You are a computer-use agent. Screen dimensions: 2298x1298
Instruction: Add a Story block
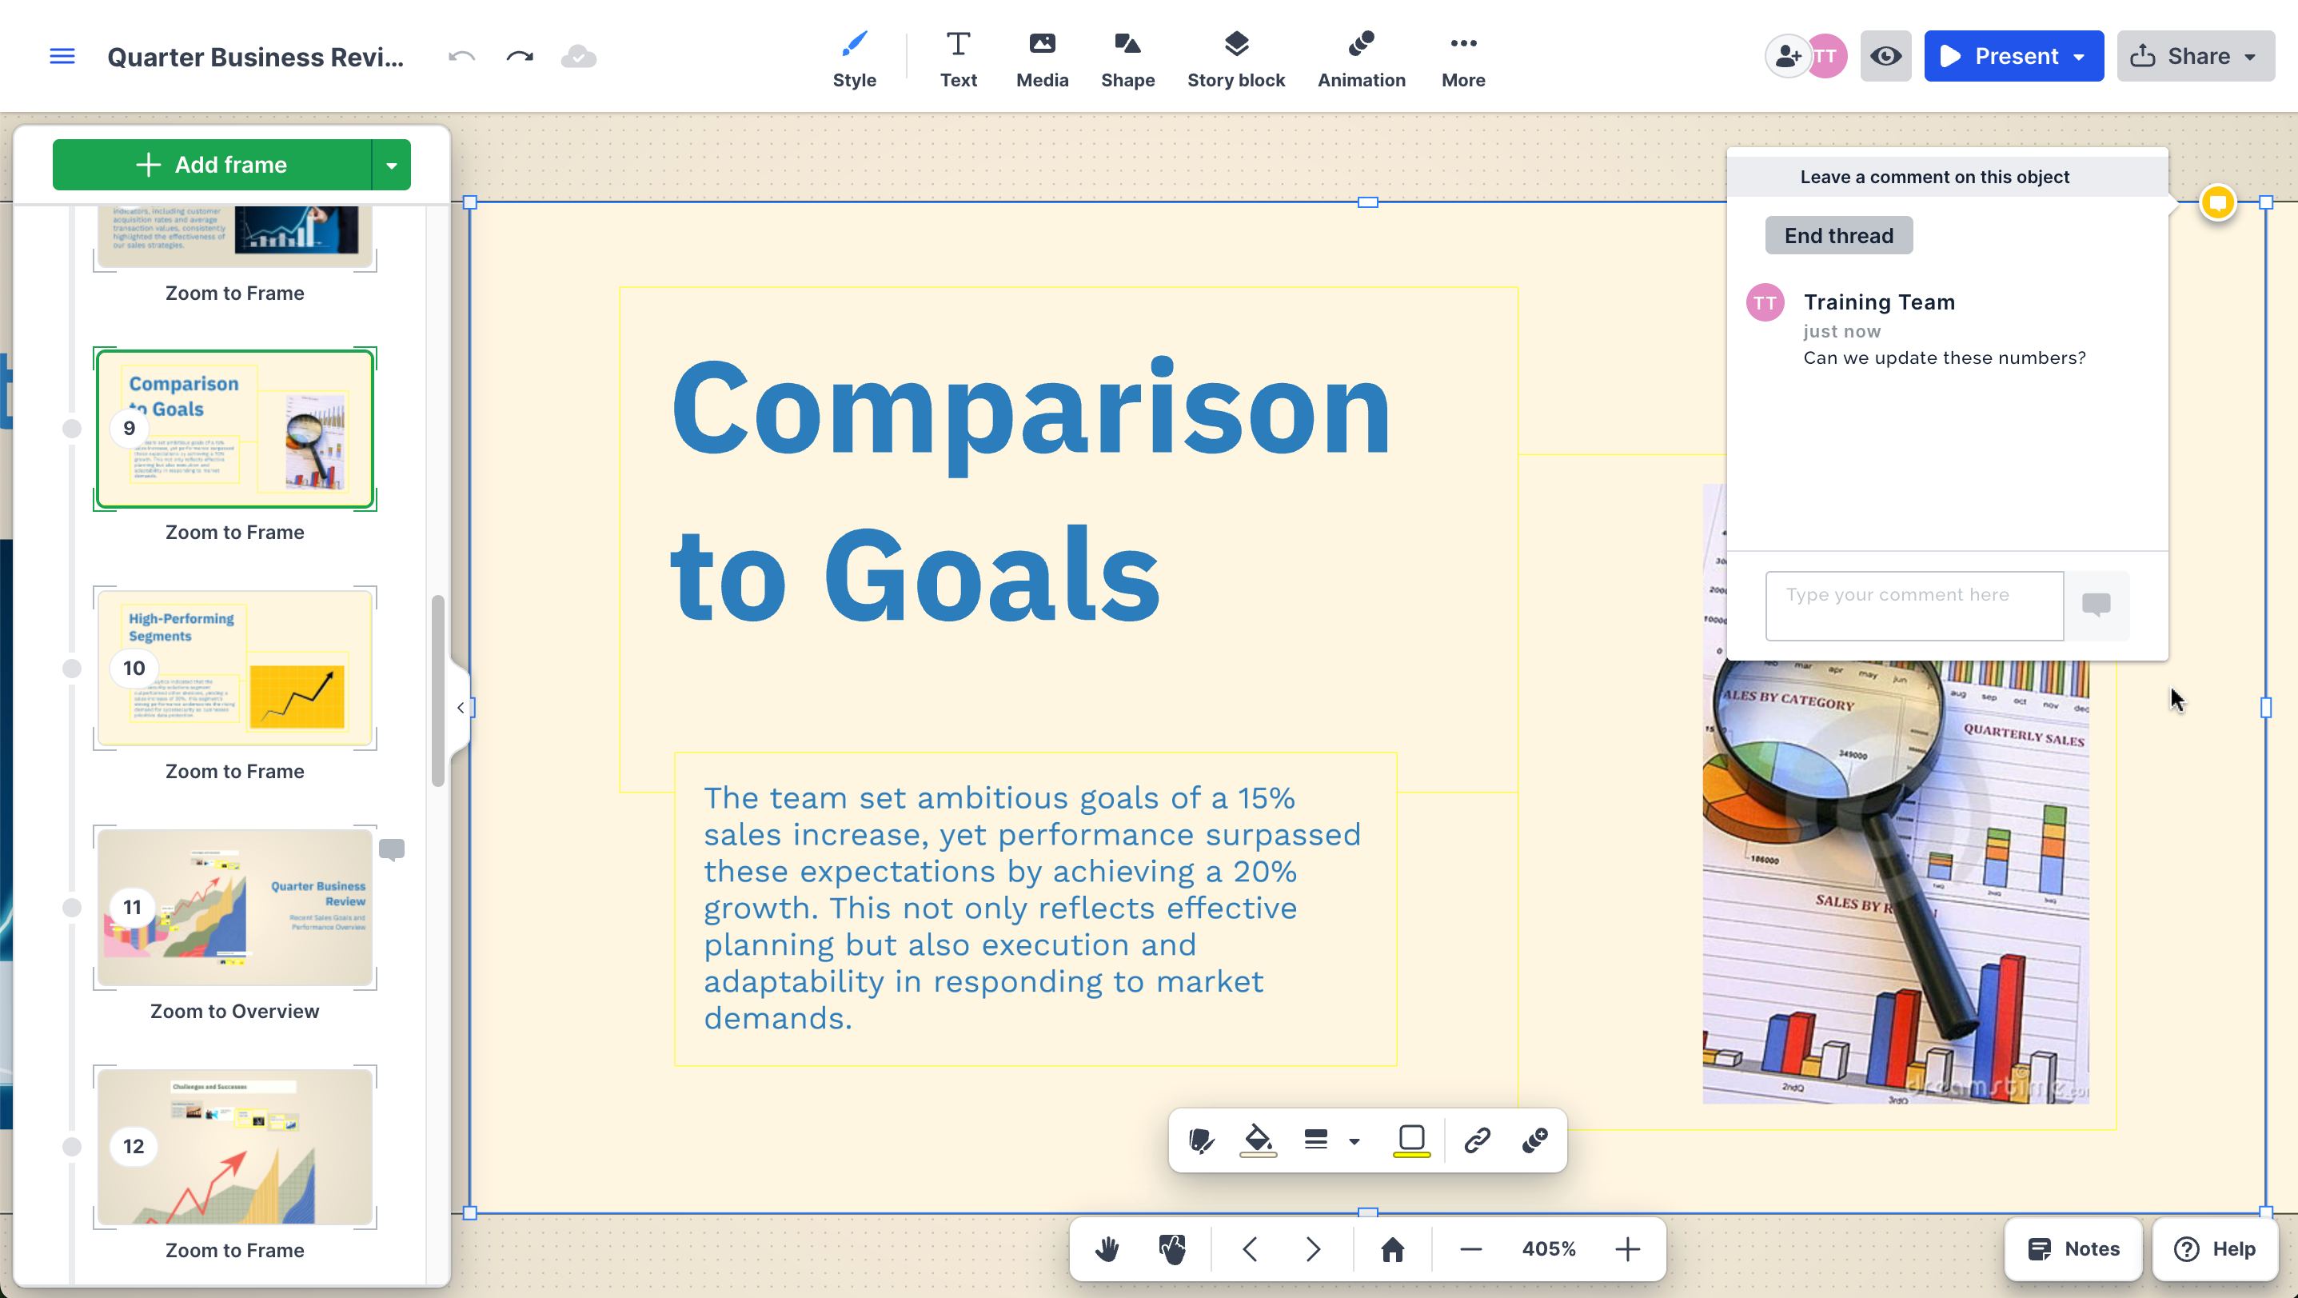pos(1235,59)
